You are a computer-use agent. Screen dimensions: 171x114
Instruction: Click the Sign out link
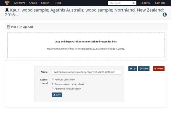click(160, 3)
